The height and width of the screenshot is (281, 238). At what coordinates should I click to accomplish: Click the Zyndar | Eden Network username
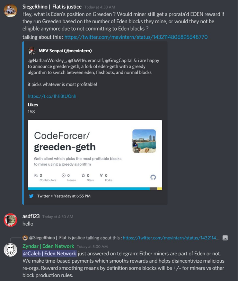coord(48,246)
